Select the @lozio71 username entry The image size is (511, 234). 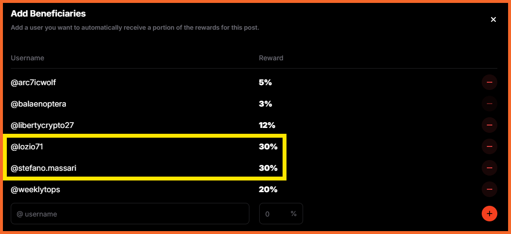[x=27, y=146]
